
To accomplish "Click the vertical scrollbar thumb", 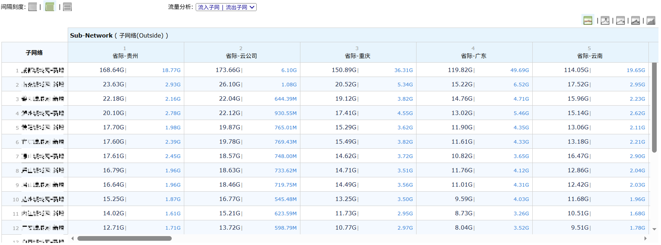I will coord(654,107).
